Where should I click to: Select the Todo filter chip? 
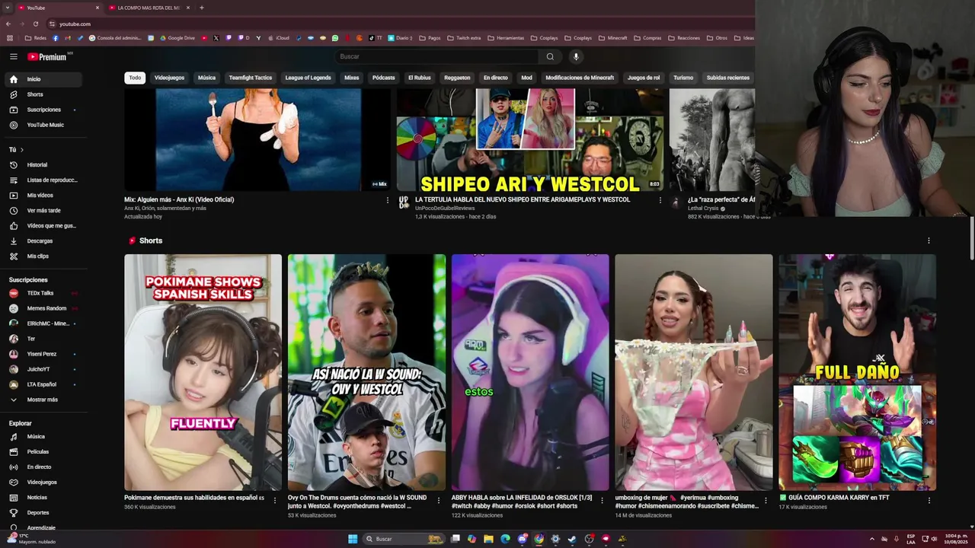(135, 78)
